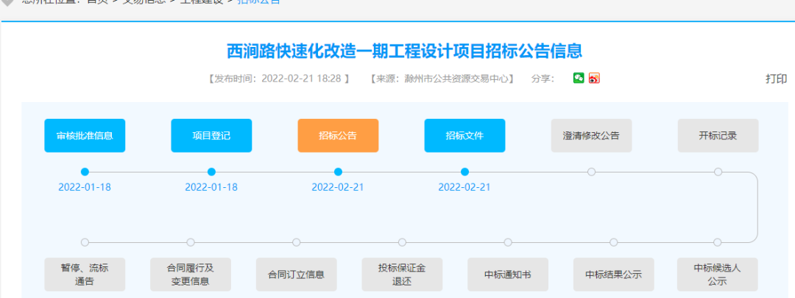Open 暂停、流标通告 step
The image size is (795, 298).
[85, 275]
